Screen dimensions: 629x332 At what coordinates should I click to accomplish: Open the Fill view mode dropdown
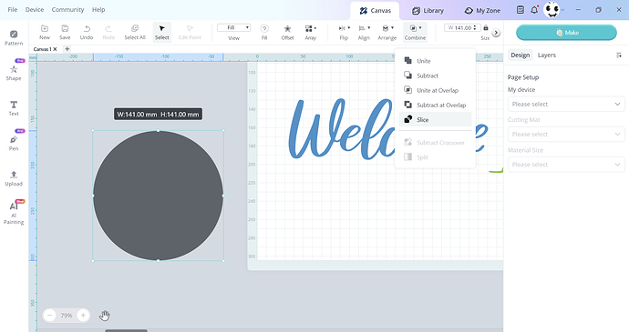[x=234, y=27]
